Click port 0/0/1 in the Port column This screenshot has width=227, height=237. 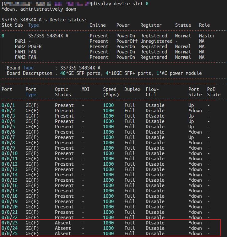coord(8,105)
